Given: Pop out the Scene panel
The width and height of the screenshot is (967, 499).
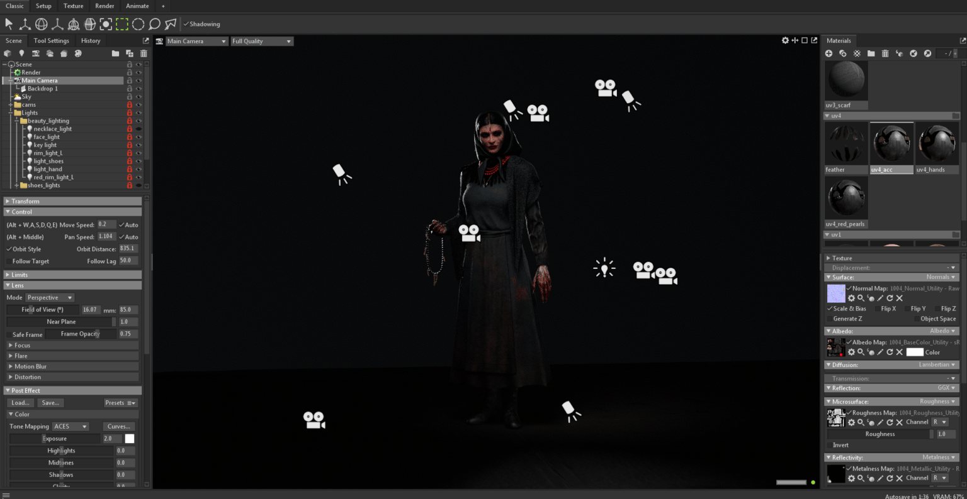Looking at the screenshot, I should (146, 40).
